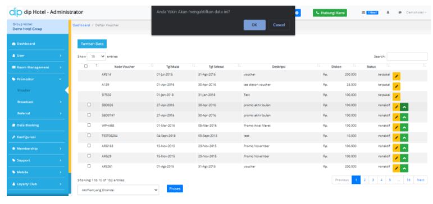Go to pagination page 2
The height and width of the screenshot is (204, 433).
pos(365,180)
